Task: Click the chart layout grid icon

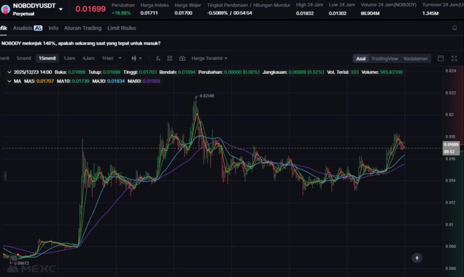Action: [170, 58]
